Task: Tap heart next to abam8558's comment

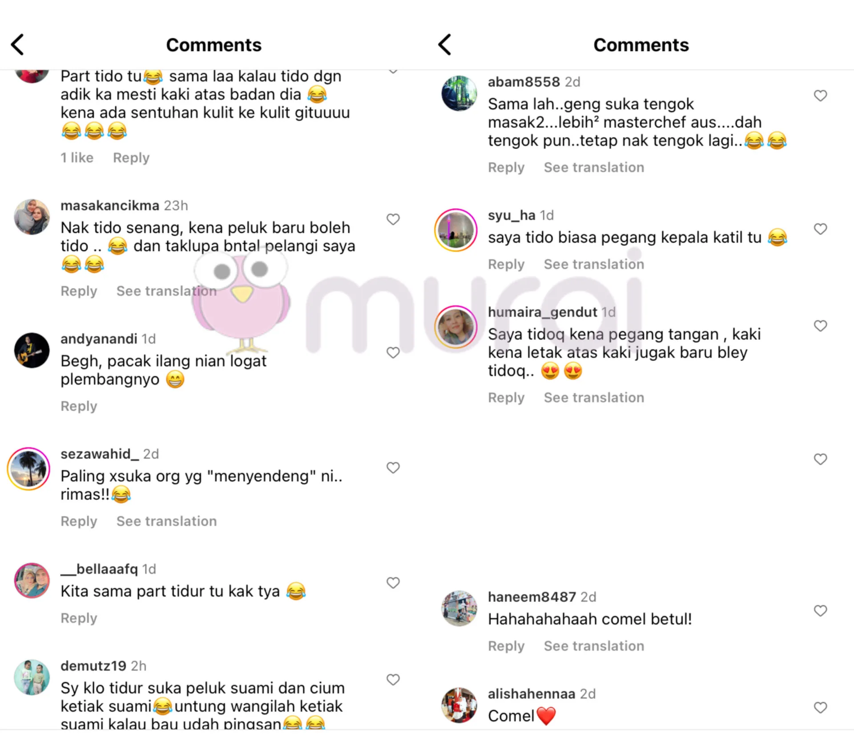Action: pos(820,96)
